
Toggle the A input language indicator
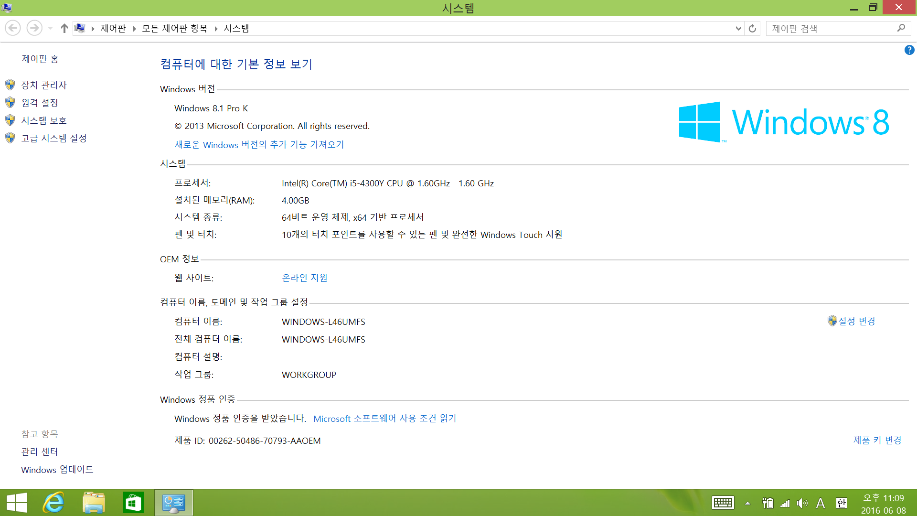point(821,503)
